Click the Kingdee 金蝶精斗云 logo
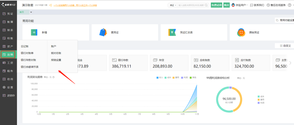Image resolution: width=294 pixels, height=125 pixels. (x=8, y=5)
